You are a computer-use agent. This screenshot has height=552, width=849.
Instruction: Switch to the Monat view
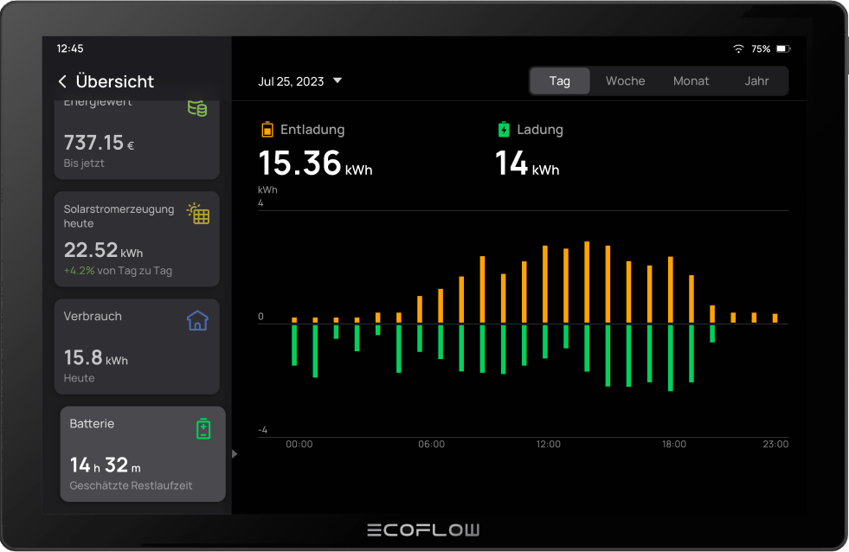tap(691, 80)
